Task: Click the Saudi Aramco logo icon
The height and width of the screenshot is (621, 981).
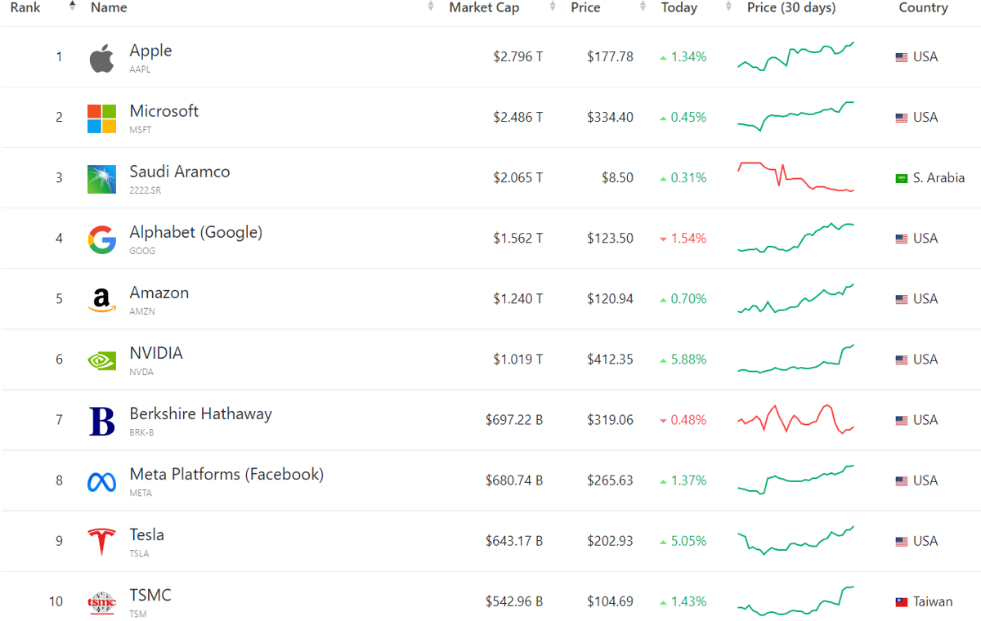Action: point(102,179)
